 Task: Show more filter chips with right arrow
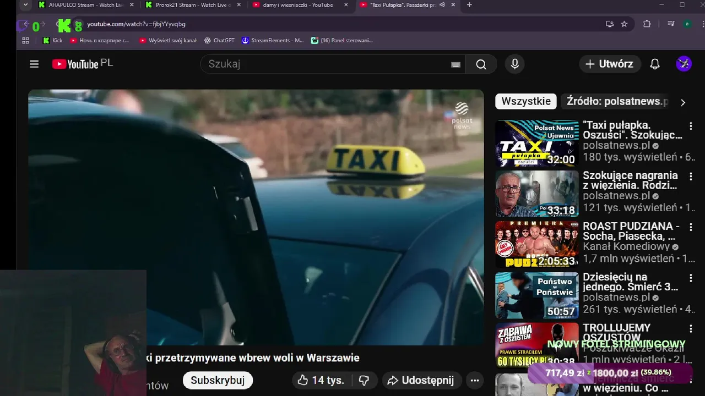(x=683, y=102)
